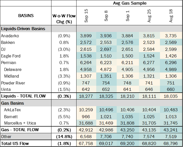The width and height of the screenshot is (183, 147).
Task: Click the ArkLaTex value 10,259
Action: pos(86,110)
